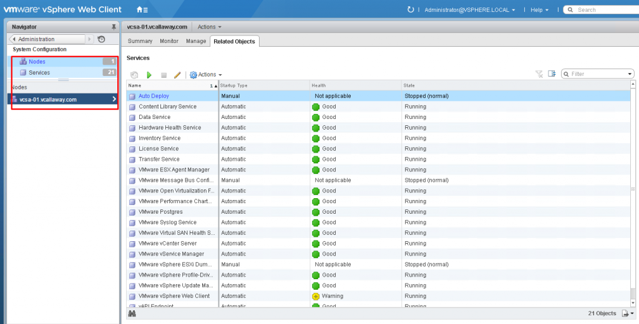The image size is (639, 324).
Task: Select the Hardware Health Service row
Action: click(378, 128)
